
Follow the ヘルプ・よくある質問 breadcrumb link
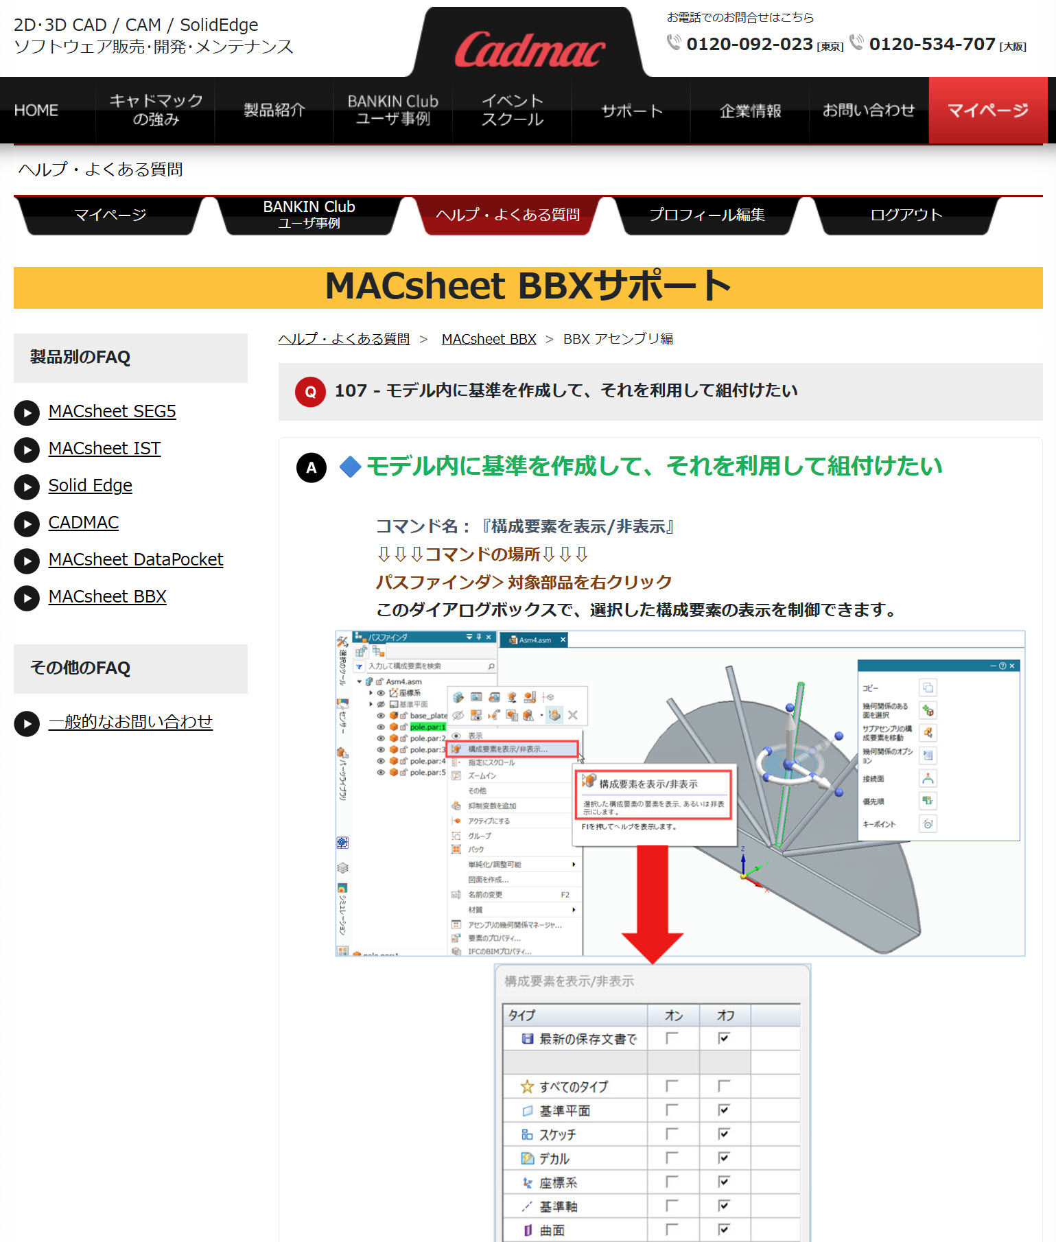(x=344, y=339)
